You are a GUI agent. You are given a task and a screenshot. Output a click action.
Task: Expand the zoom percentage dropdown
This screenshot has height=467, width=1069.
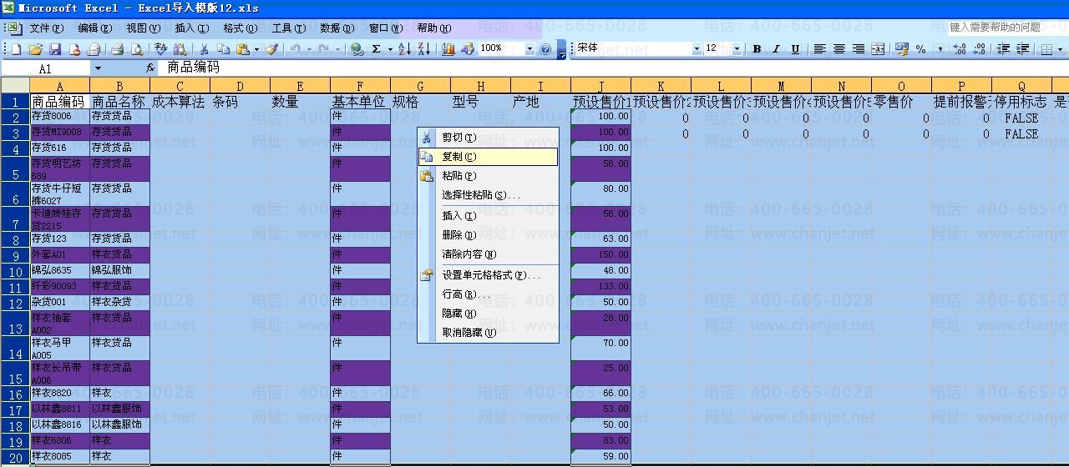point(529,49)
